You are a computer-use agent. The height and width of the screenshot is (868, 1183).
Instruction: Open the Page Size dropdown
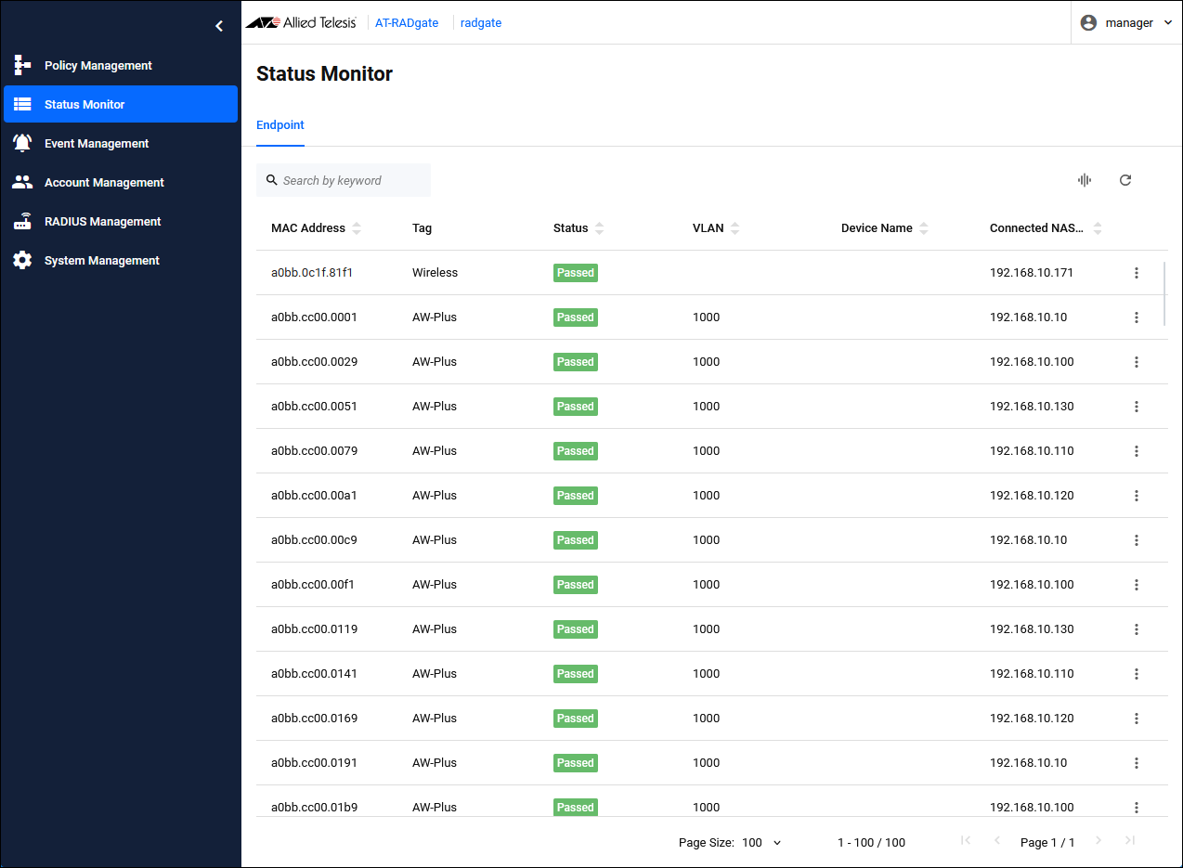[x=761, y=842]
